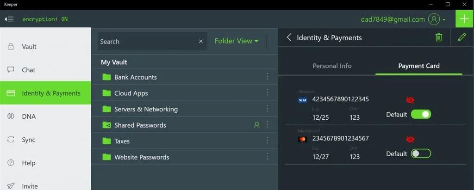
Task: Open the Cloud Apps three-dot options menu
Action: [x=267, y=92]
